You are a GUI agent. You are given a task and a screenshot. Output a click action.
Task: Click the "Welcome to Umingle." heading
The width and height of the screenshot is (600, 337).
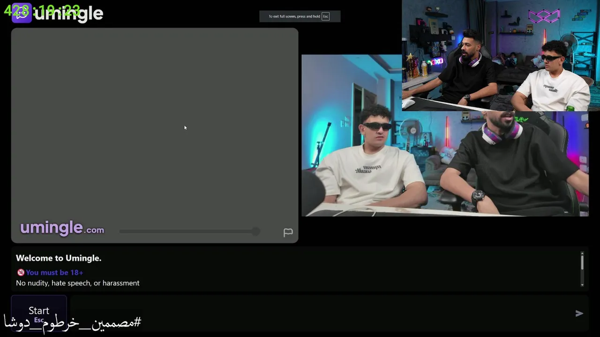point(59,258)
